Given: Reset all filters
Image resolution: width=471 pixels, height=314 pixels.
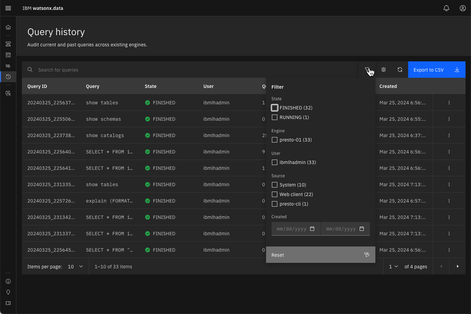Looking at the screenshot, I should coord(321,255).
